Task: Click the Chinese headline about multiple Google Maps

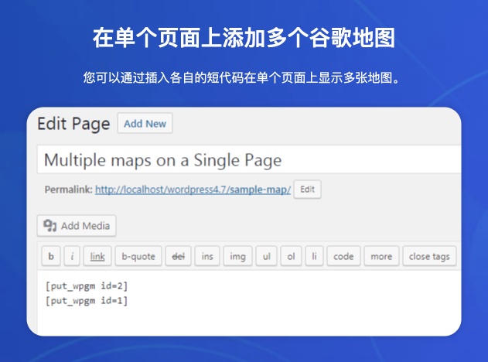Action: 244,38
